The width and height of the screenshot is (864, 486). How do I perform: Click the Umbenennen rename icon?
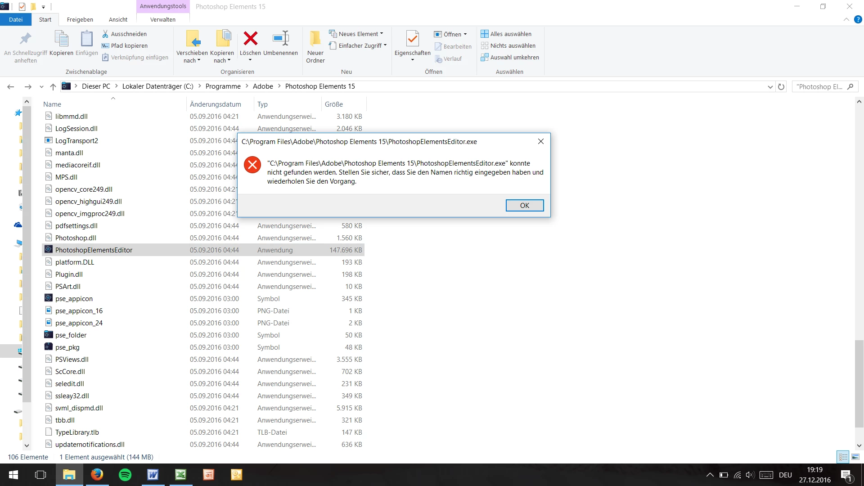click(x=280, y=39)
